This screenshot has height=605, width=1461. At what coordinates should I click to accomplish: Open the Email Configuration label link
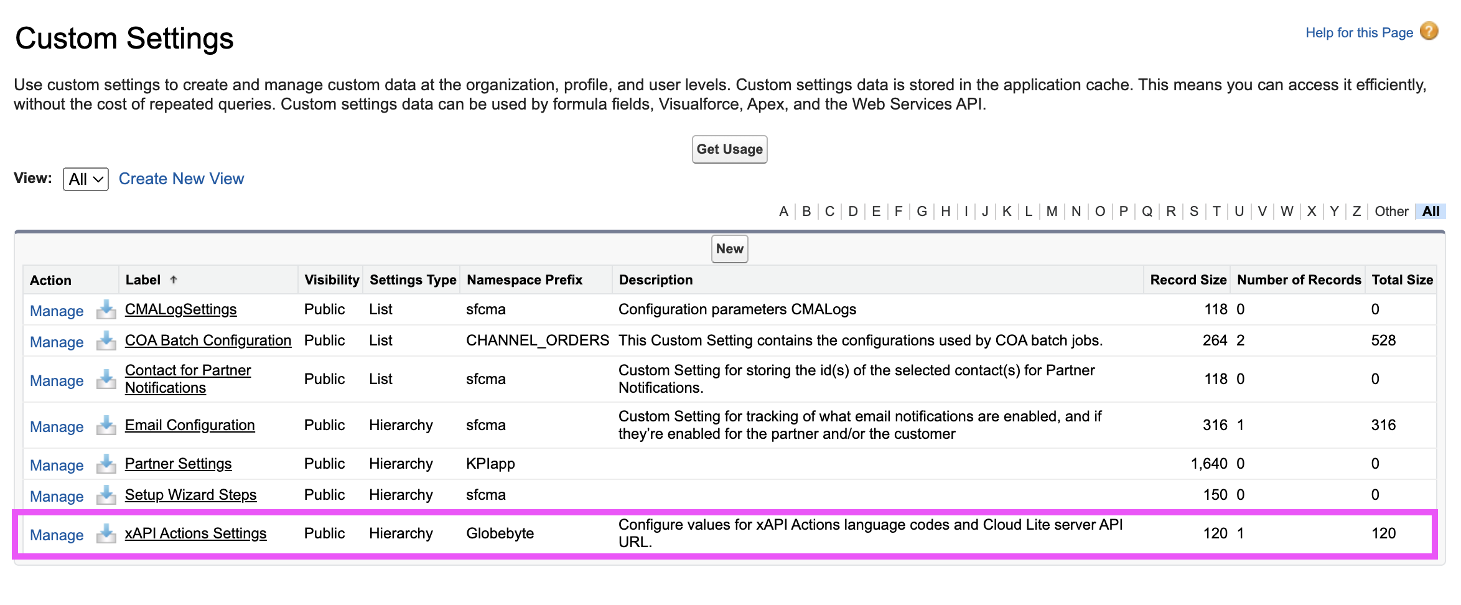click(190, 425)
